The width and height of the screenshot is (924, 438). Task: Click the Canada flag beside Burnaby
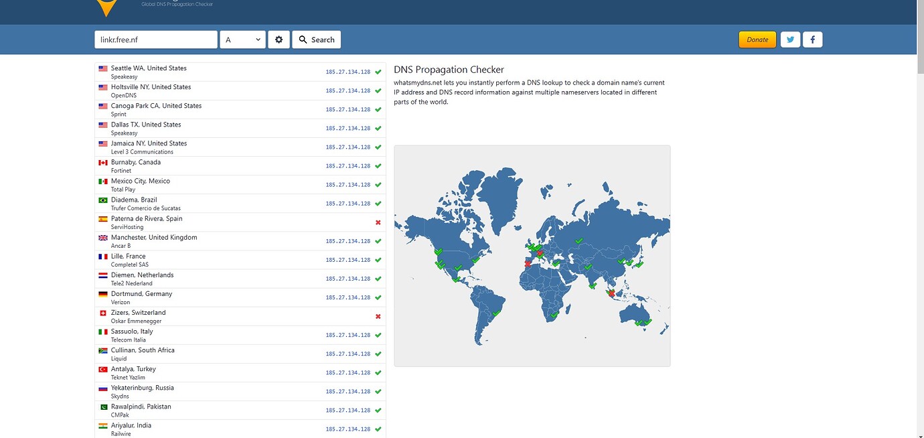click(x=102, y=162)
